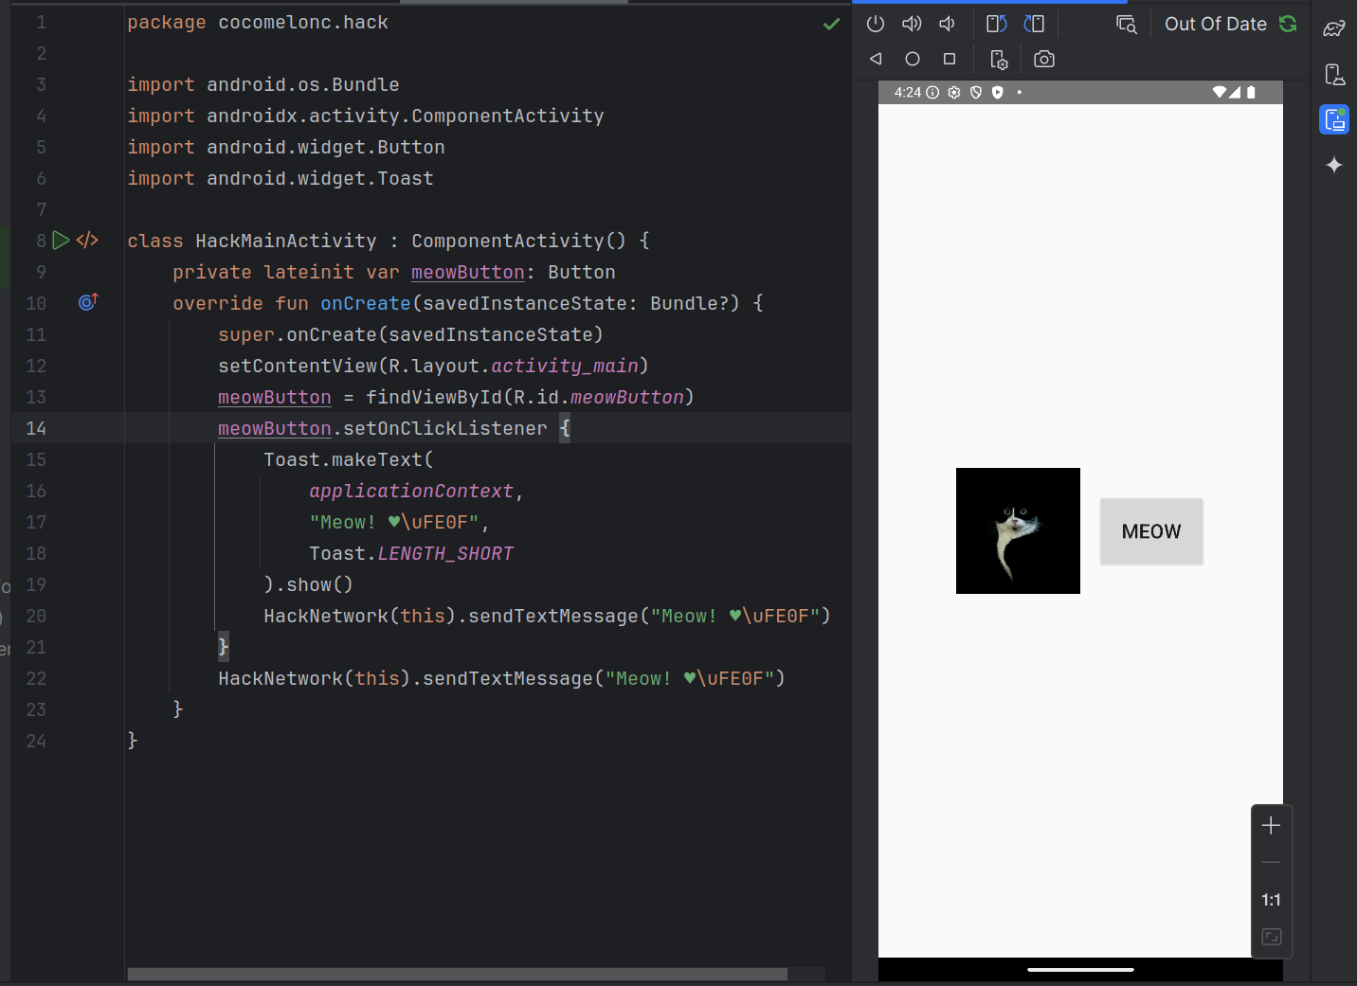Click the emulator Home circle button
This screenshot has height=986, width=1357.
click(x=913, y=59)
